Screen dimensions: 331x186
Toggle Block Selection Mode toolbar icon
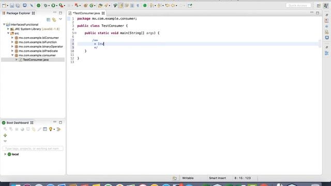[132, 6]
